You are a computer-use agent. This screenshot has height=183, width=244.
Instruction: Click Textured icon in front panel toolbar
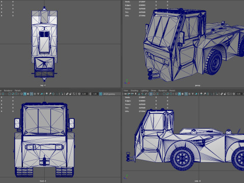(x=35, y=94)
